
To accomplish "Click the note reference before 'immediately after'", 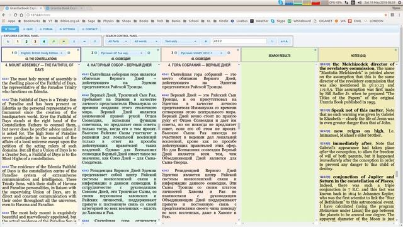I will [325, 144].
